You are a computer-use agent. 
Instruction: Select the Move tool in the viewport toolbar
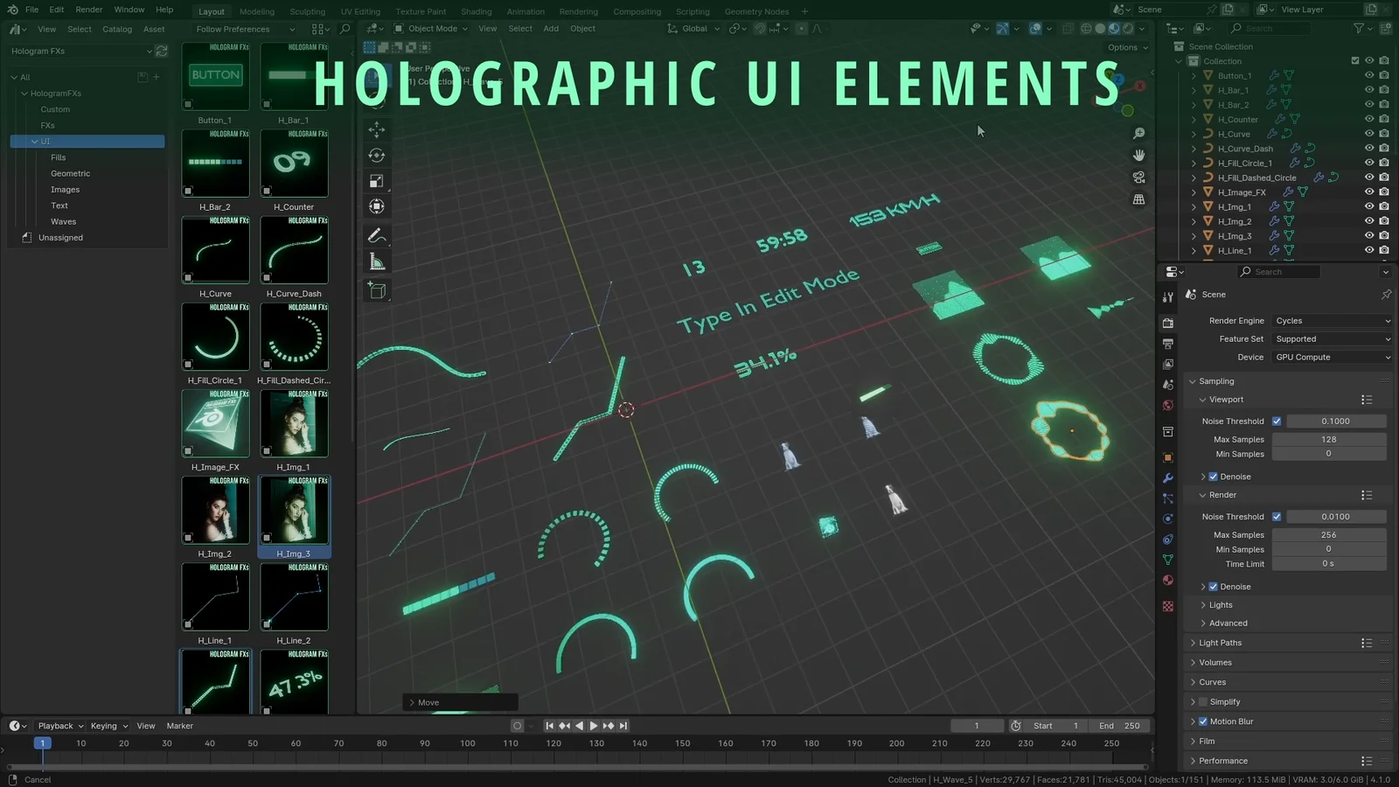click(x=376, y=129)
